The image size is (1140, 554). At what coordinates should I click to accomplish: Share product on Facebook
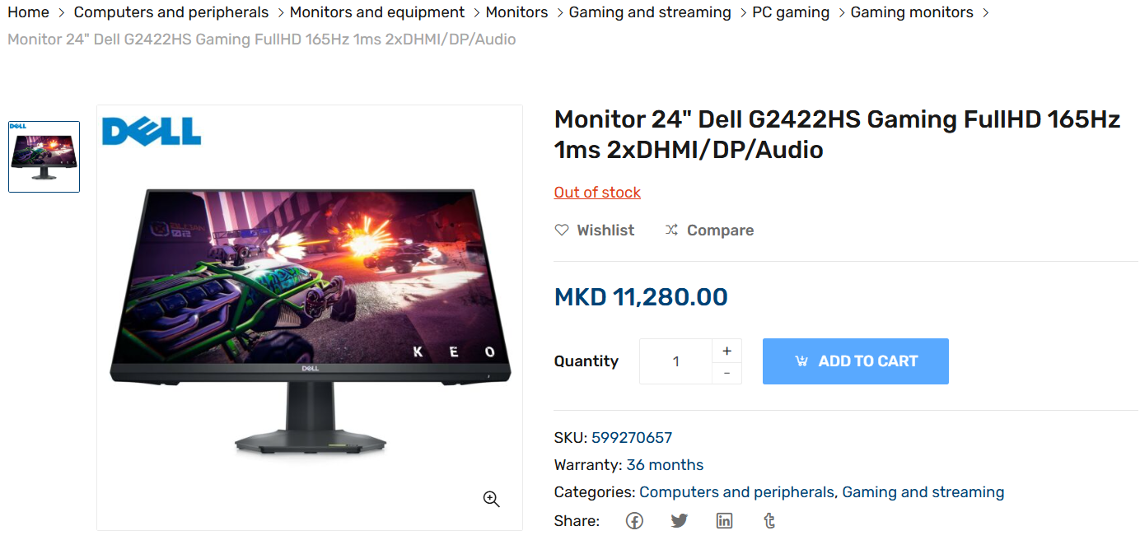634,521
